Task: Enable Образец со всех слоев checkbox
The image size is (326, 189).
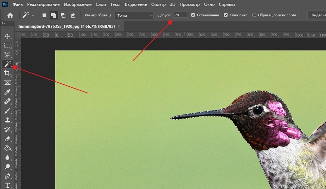Action: click(x=253, y=15)
